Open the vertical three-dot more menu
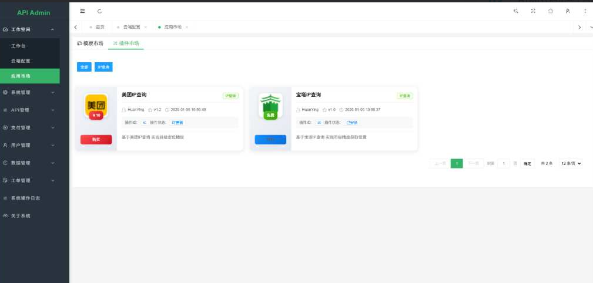 coord(585,11)
